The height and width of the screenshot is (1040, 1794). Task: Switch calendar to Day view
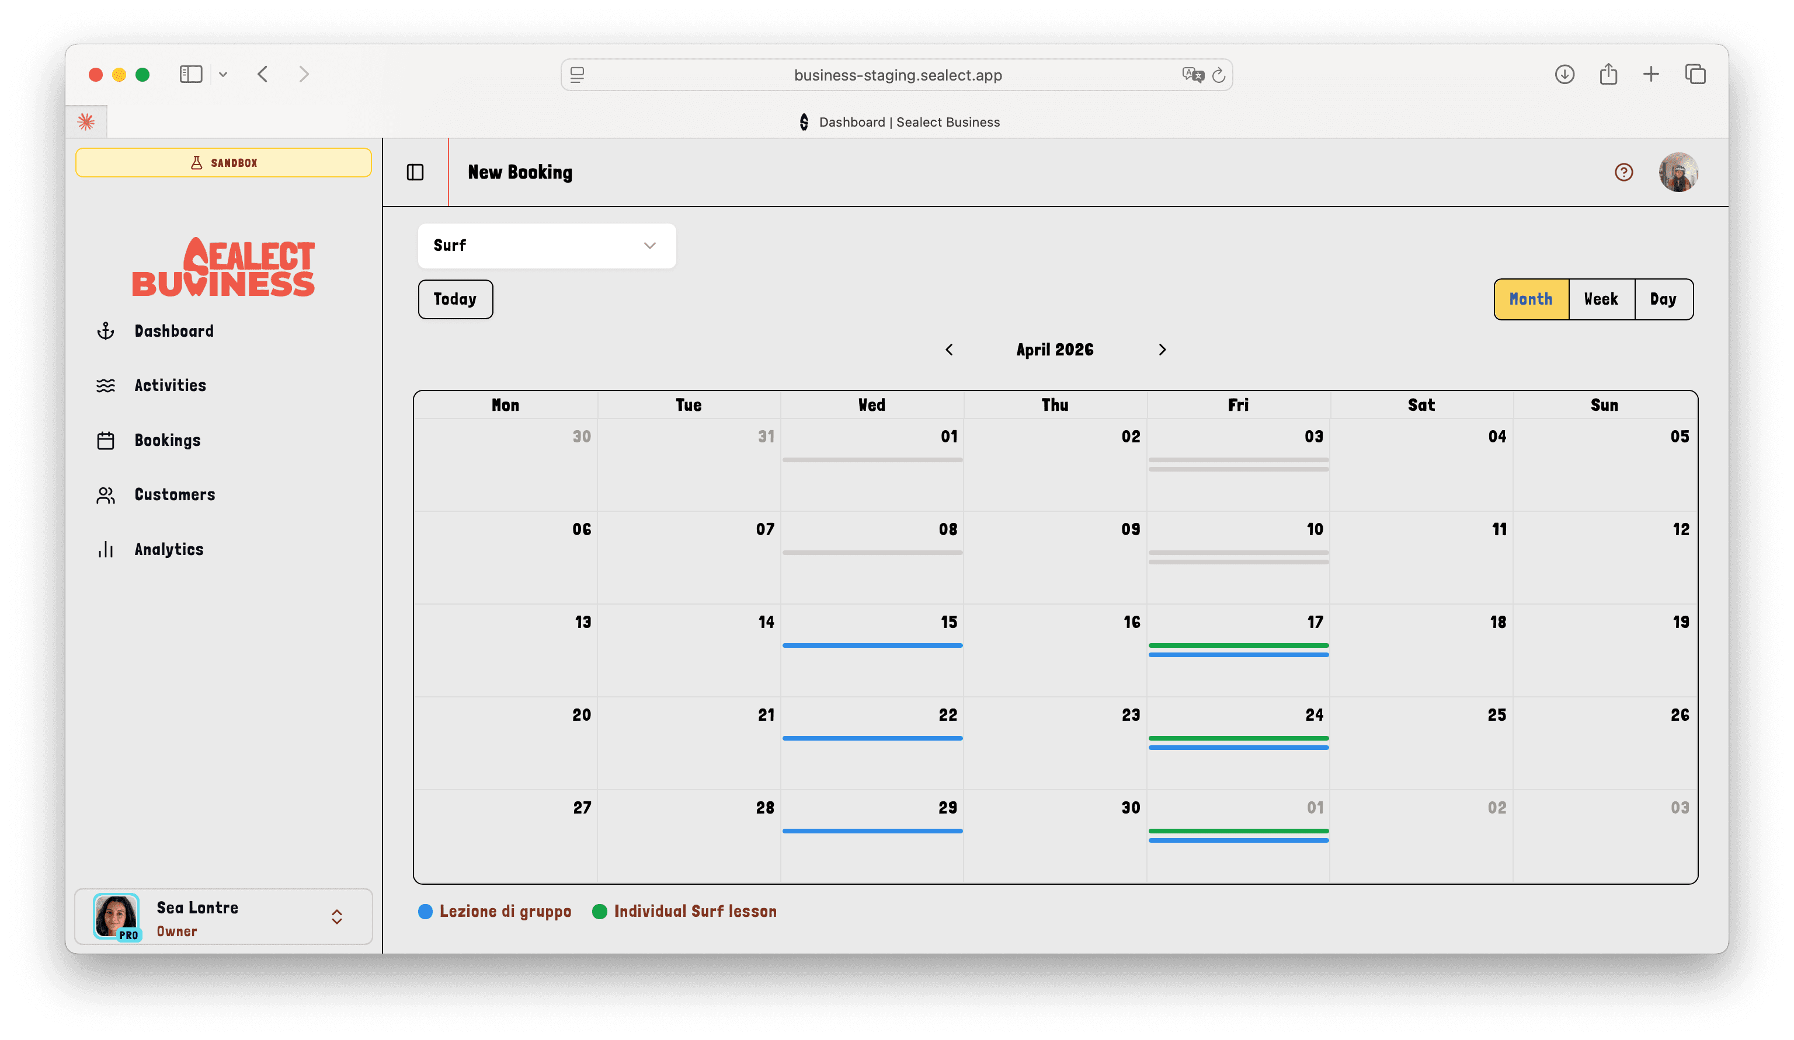(x=1664, y=299)
